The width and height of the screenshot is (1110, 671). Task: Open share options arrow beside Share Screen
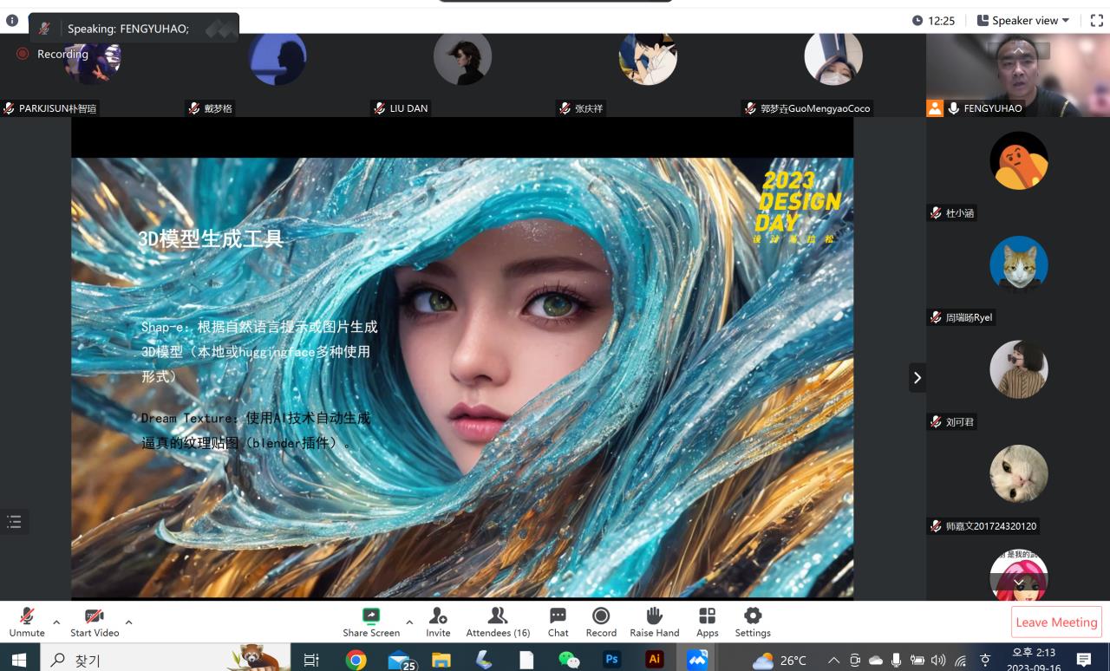click(x=409, y=622)
